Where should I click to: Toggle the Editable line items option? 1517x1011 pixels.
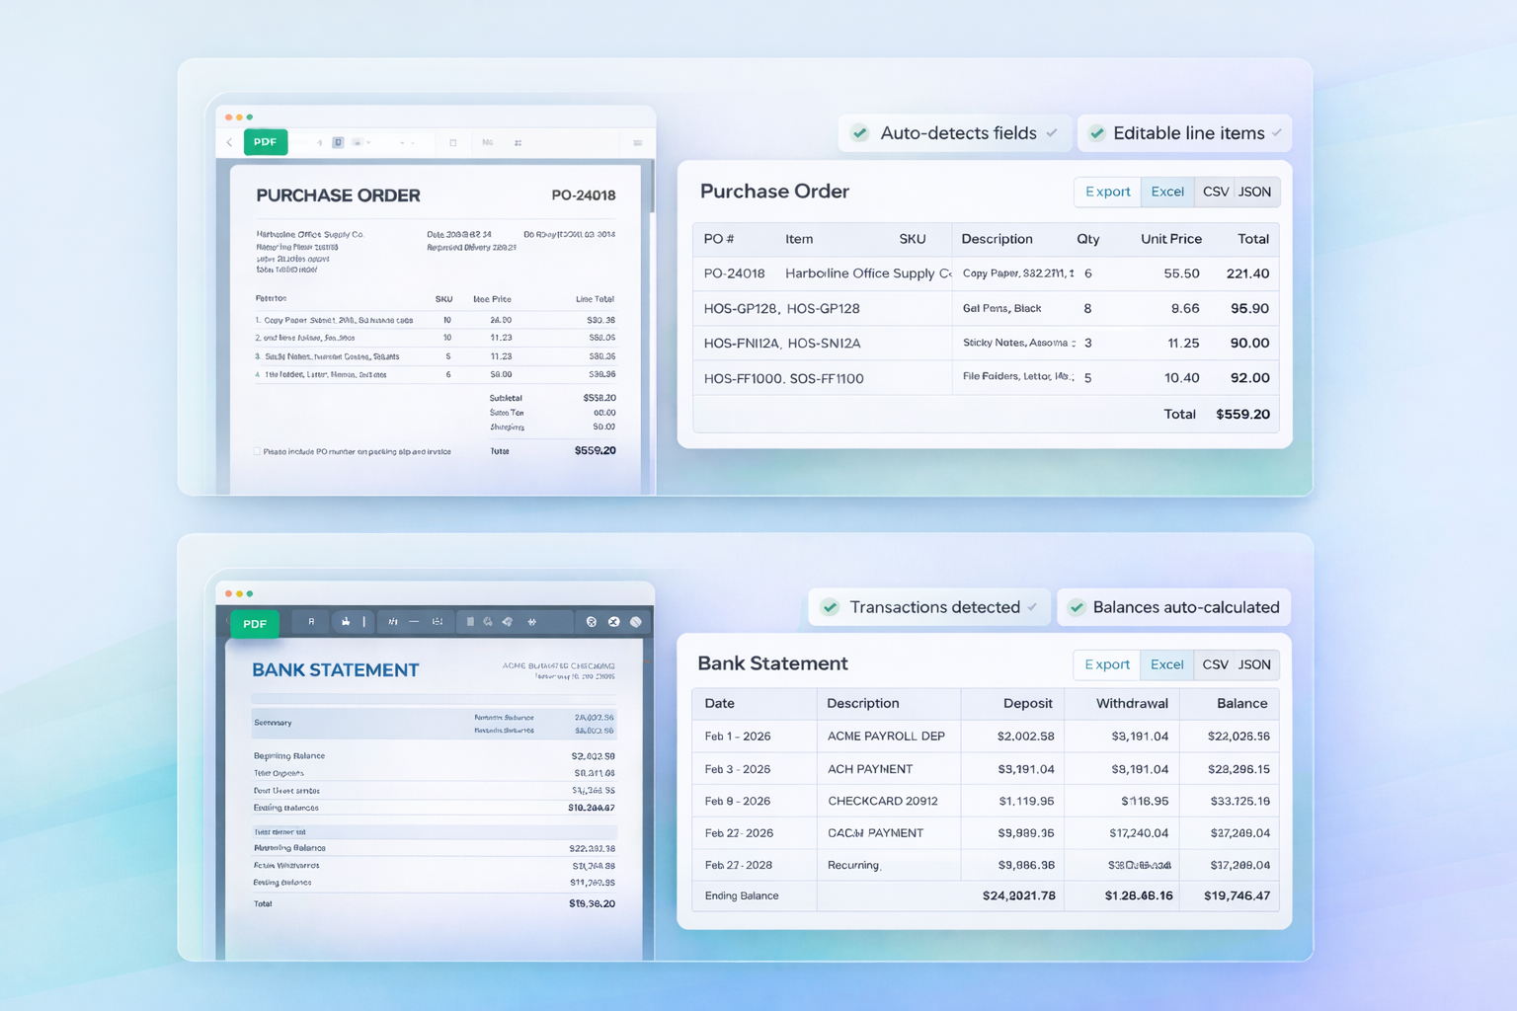click(x=1097, y=133)
